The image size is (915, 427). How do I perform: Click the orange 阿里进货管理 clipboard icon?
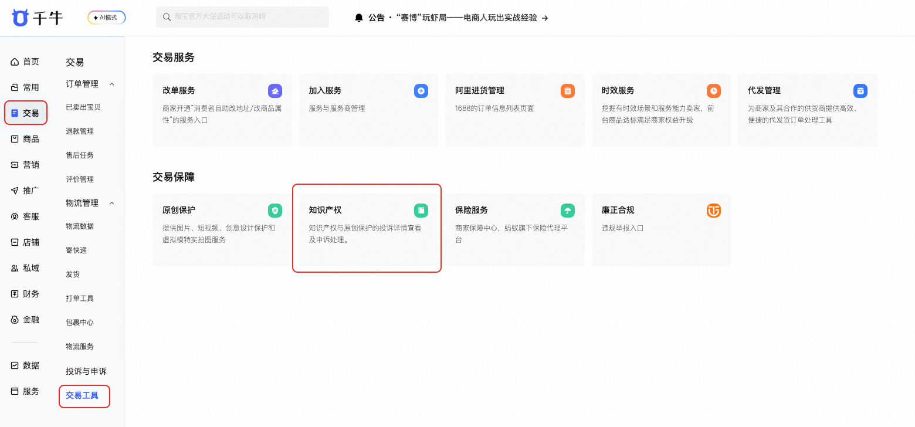(x=568, y=91)
